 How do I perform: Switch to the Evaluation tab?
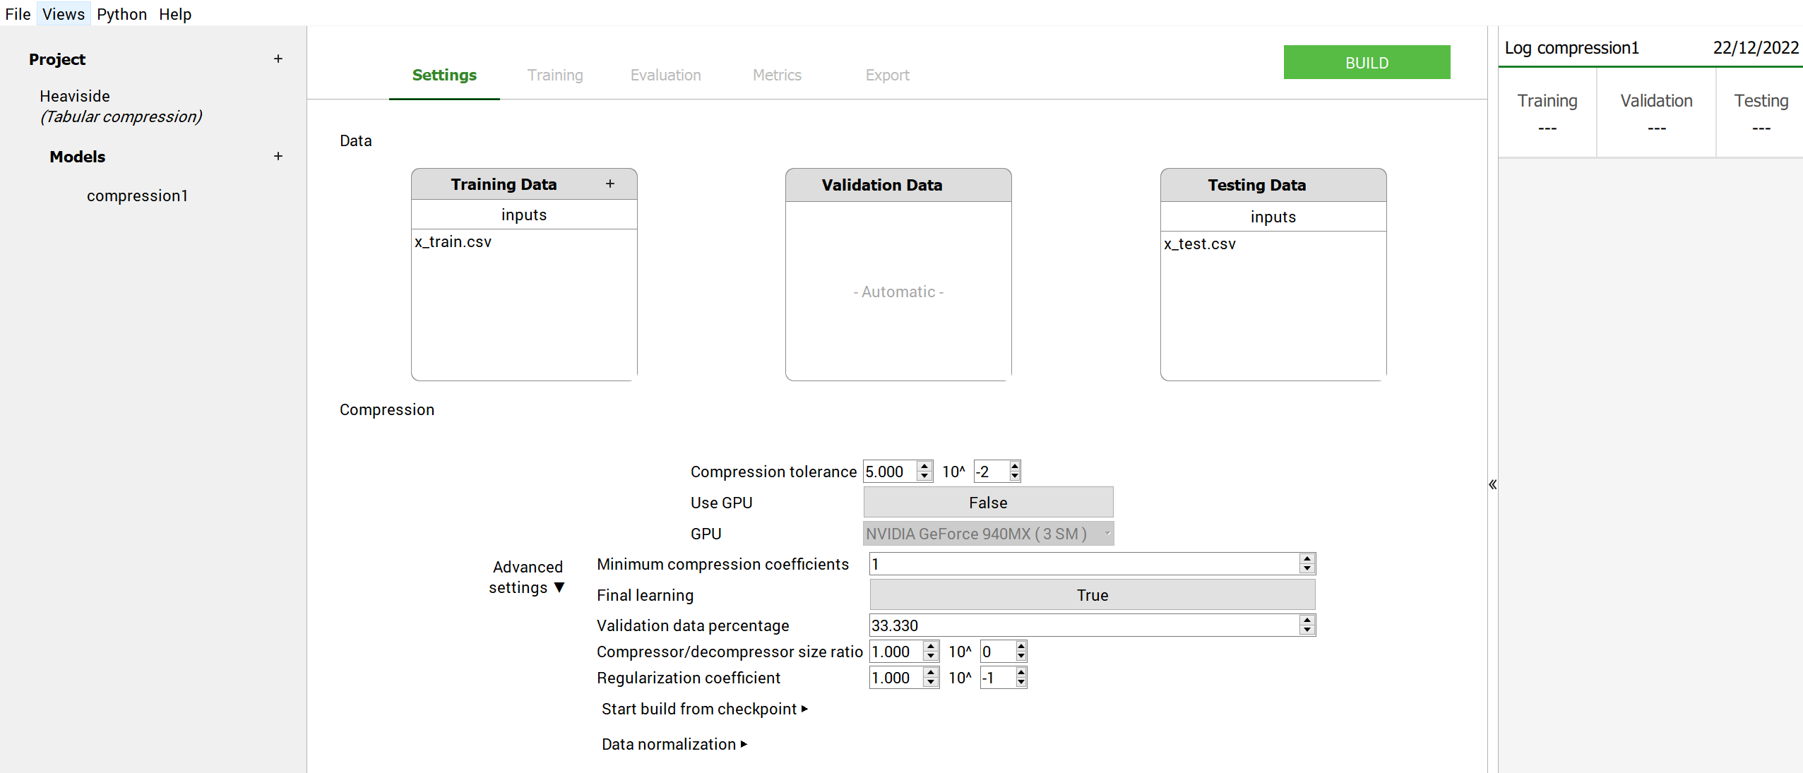[665, 75]
